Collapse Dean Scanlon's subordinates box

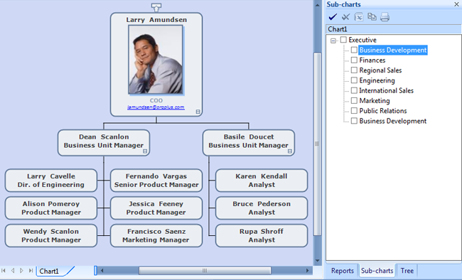click(145, 151)
